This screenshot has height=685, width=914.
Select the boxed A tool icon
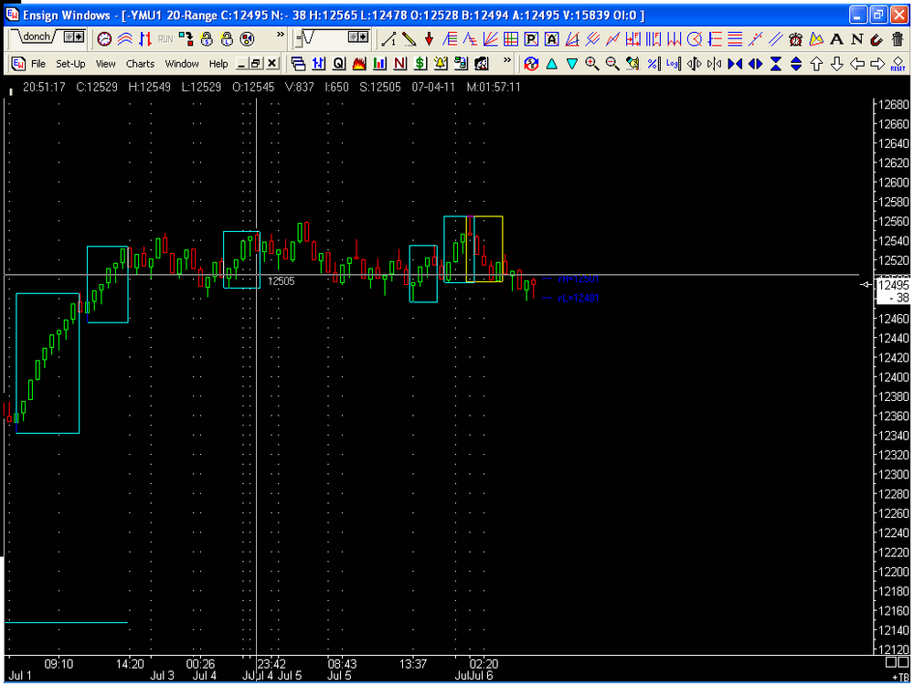pos(551,39)
